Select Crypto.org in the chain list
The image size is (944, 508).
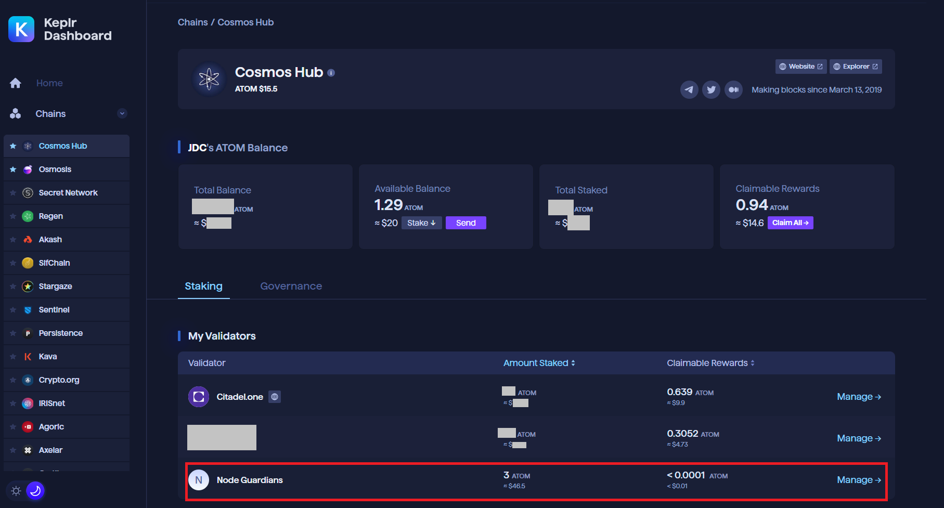point(67,380)
